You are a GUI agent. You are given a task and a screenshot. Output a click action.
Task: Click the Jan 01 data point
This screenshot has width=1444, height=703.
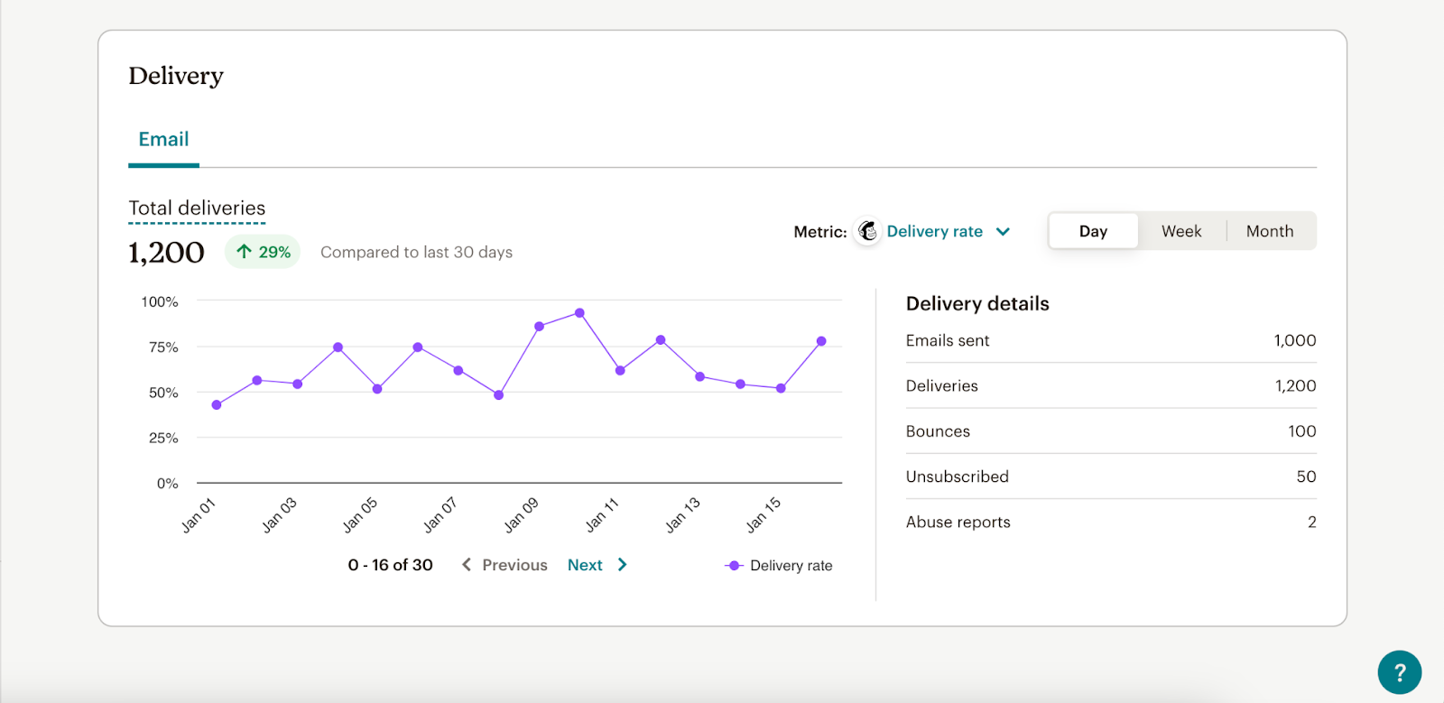pyautogui.click(x=217, y=405)
